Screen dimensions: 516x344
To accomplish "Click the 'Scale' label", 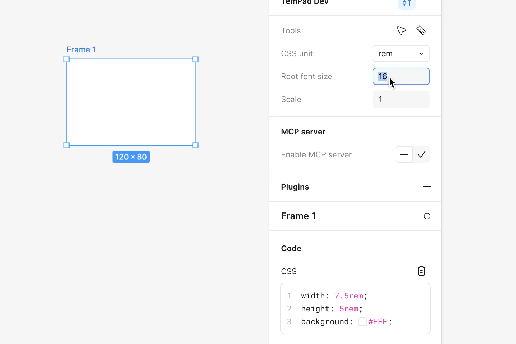I will pyautogui.click(x=291, y=99).
